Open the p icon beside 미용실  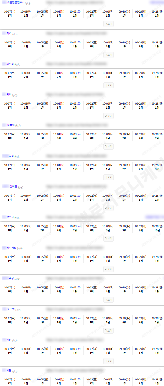click(20, 126)
